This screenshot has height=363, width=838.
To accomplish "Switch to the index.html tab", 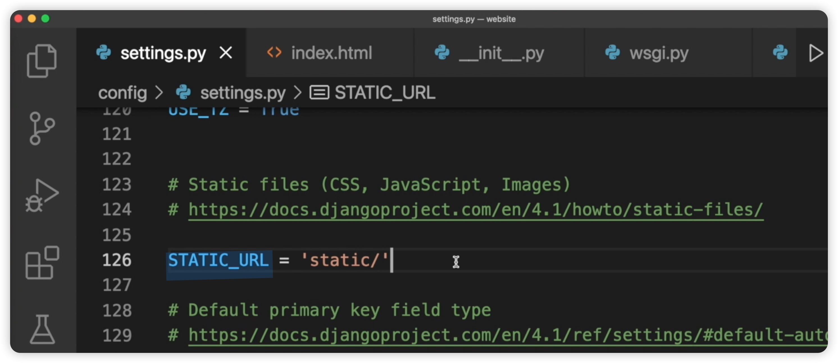I will [x=330, y=53].
